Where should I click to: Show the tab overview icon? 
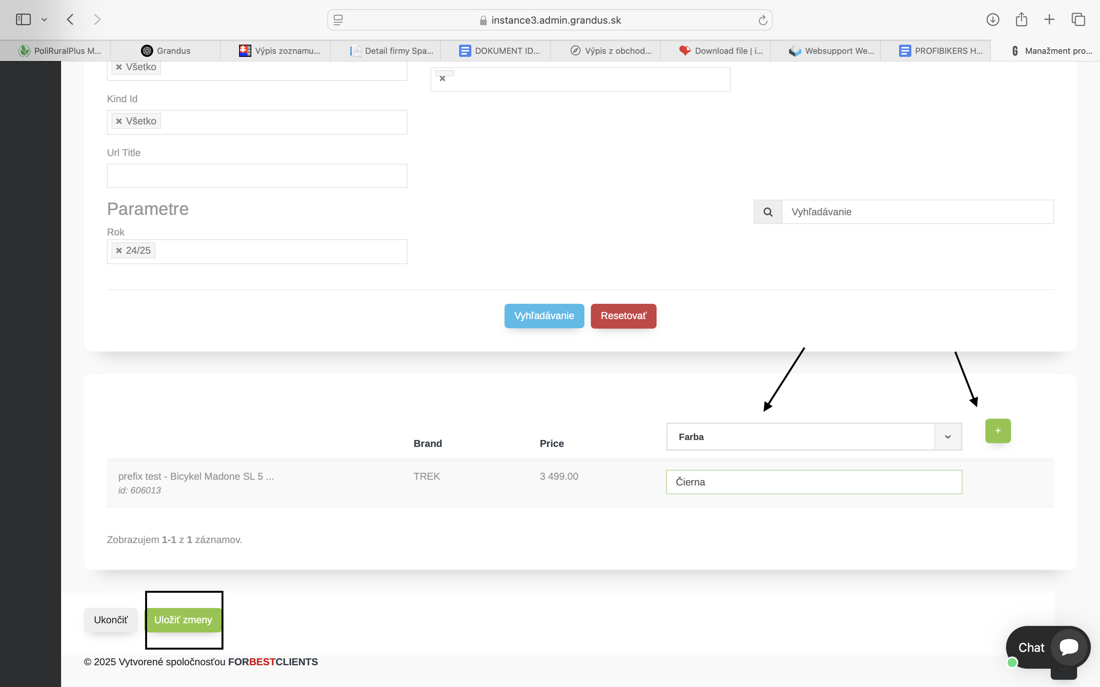click(x=1078, y=19)
